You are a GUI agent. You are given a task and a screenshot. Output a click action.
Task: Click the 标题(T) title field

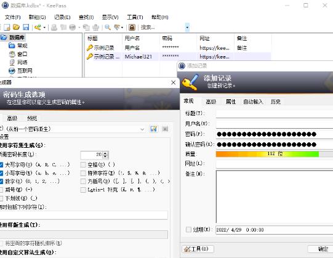275,113
